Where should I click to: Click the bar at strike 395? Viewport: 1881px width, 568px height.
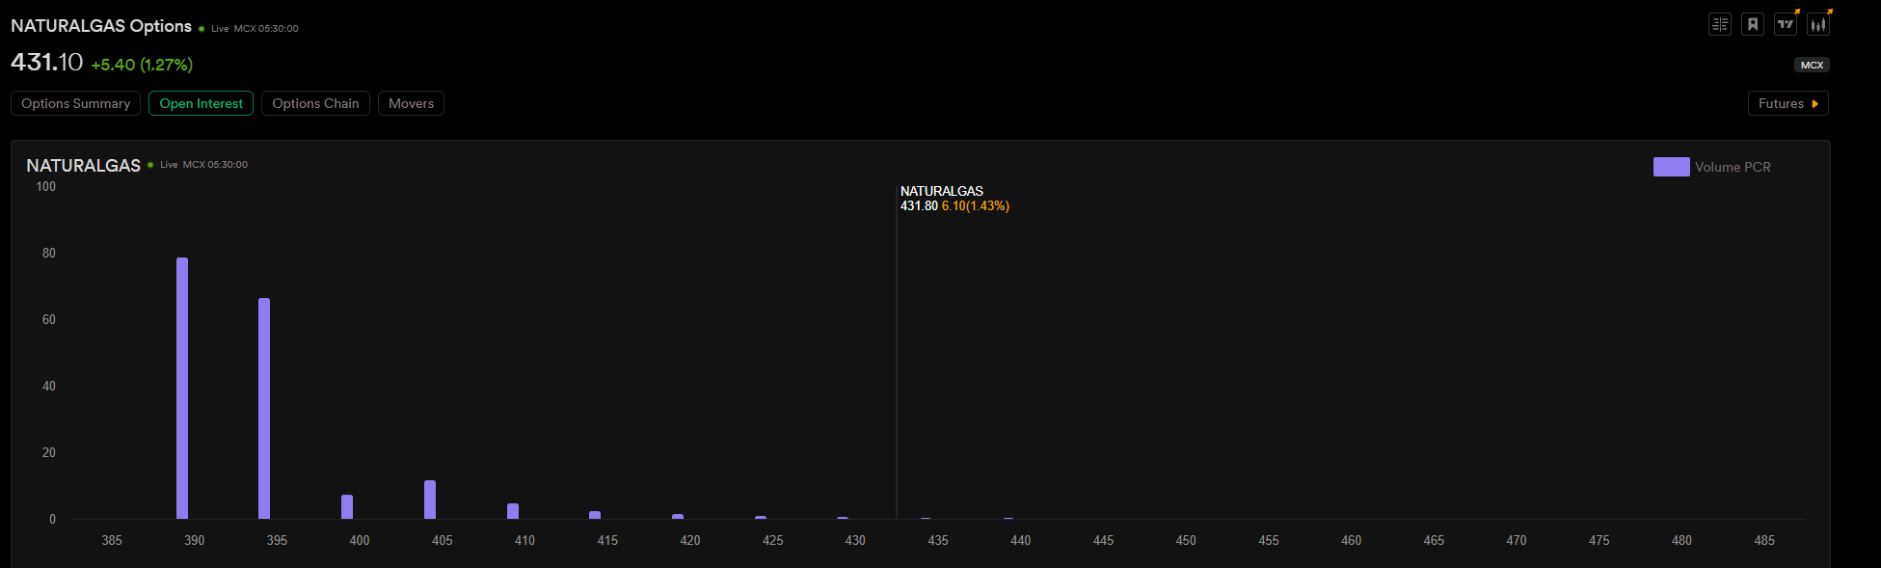coord(264,408)
